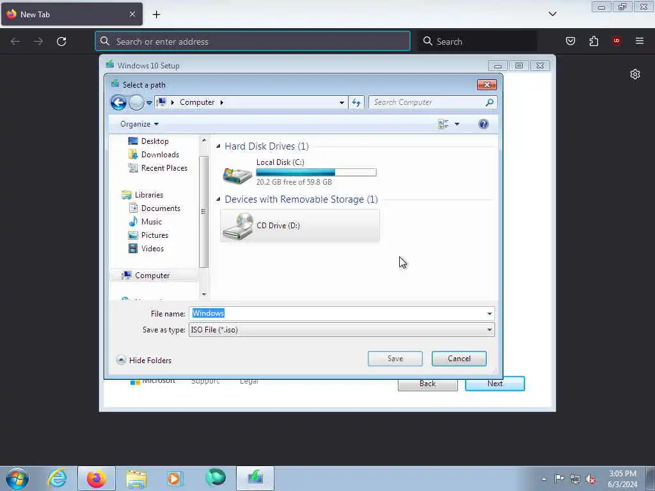The image size is (655, 491).
Task: Open New Tab personalize gear icon
Action: (635, 74)
